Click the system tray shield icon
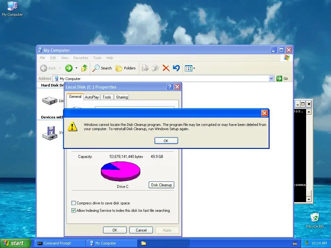Viewport: 331px width, 248px height. coord(307,243)
